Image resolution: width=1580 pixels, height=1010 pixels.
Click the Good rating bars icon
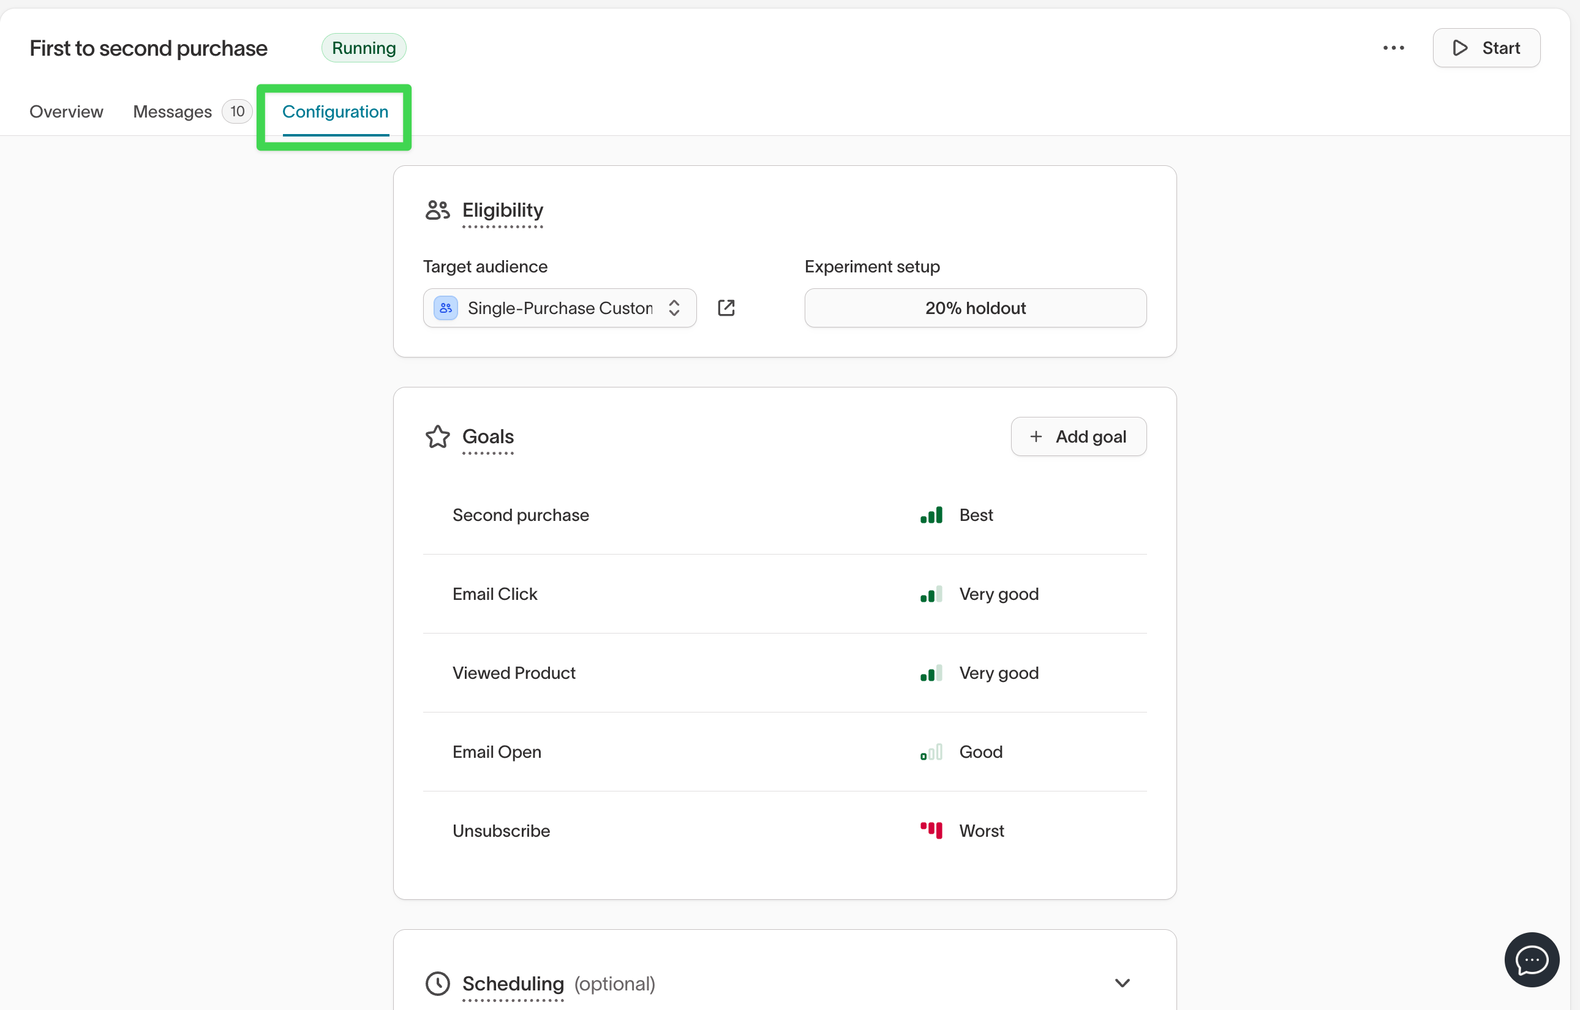(x=931, y=752)
